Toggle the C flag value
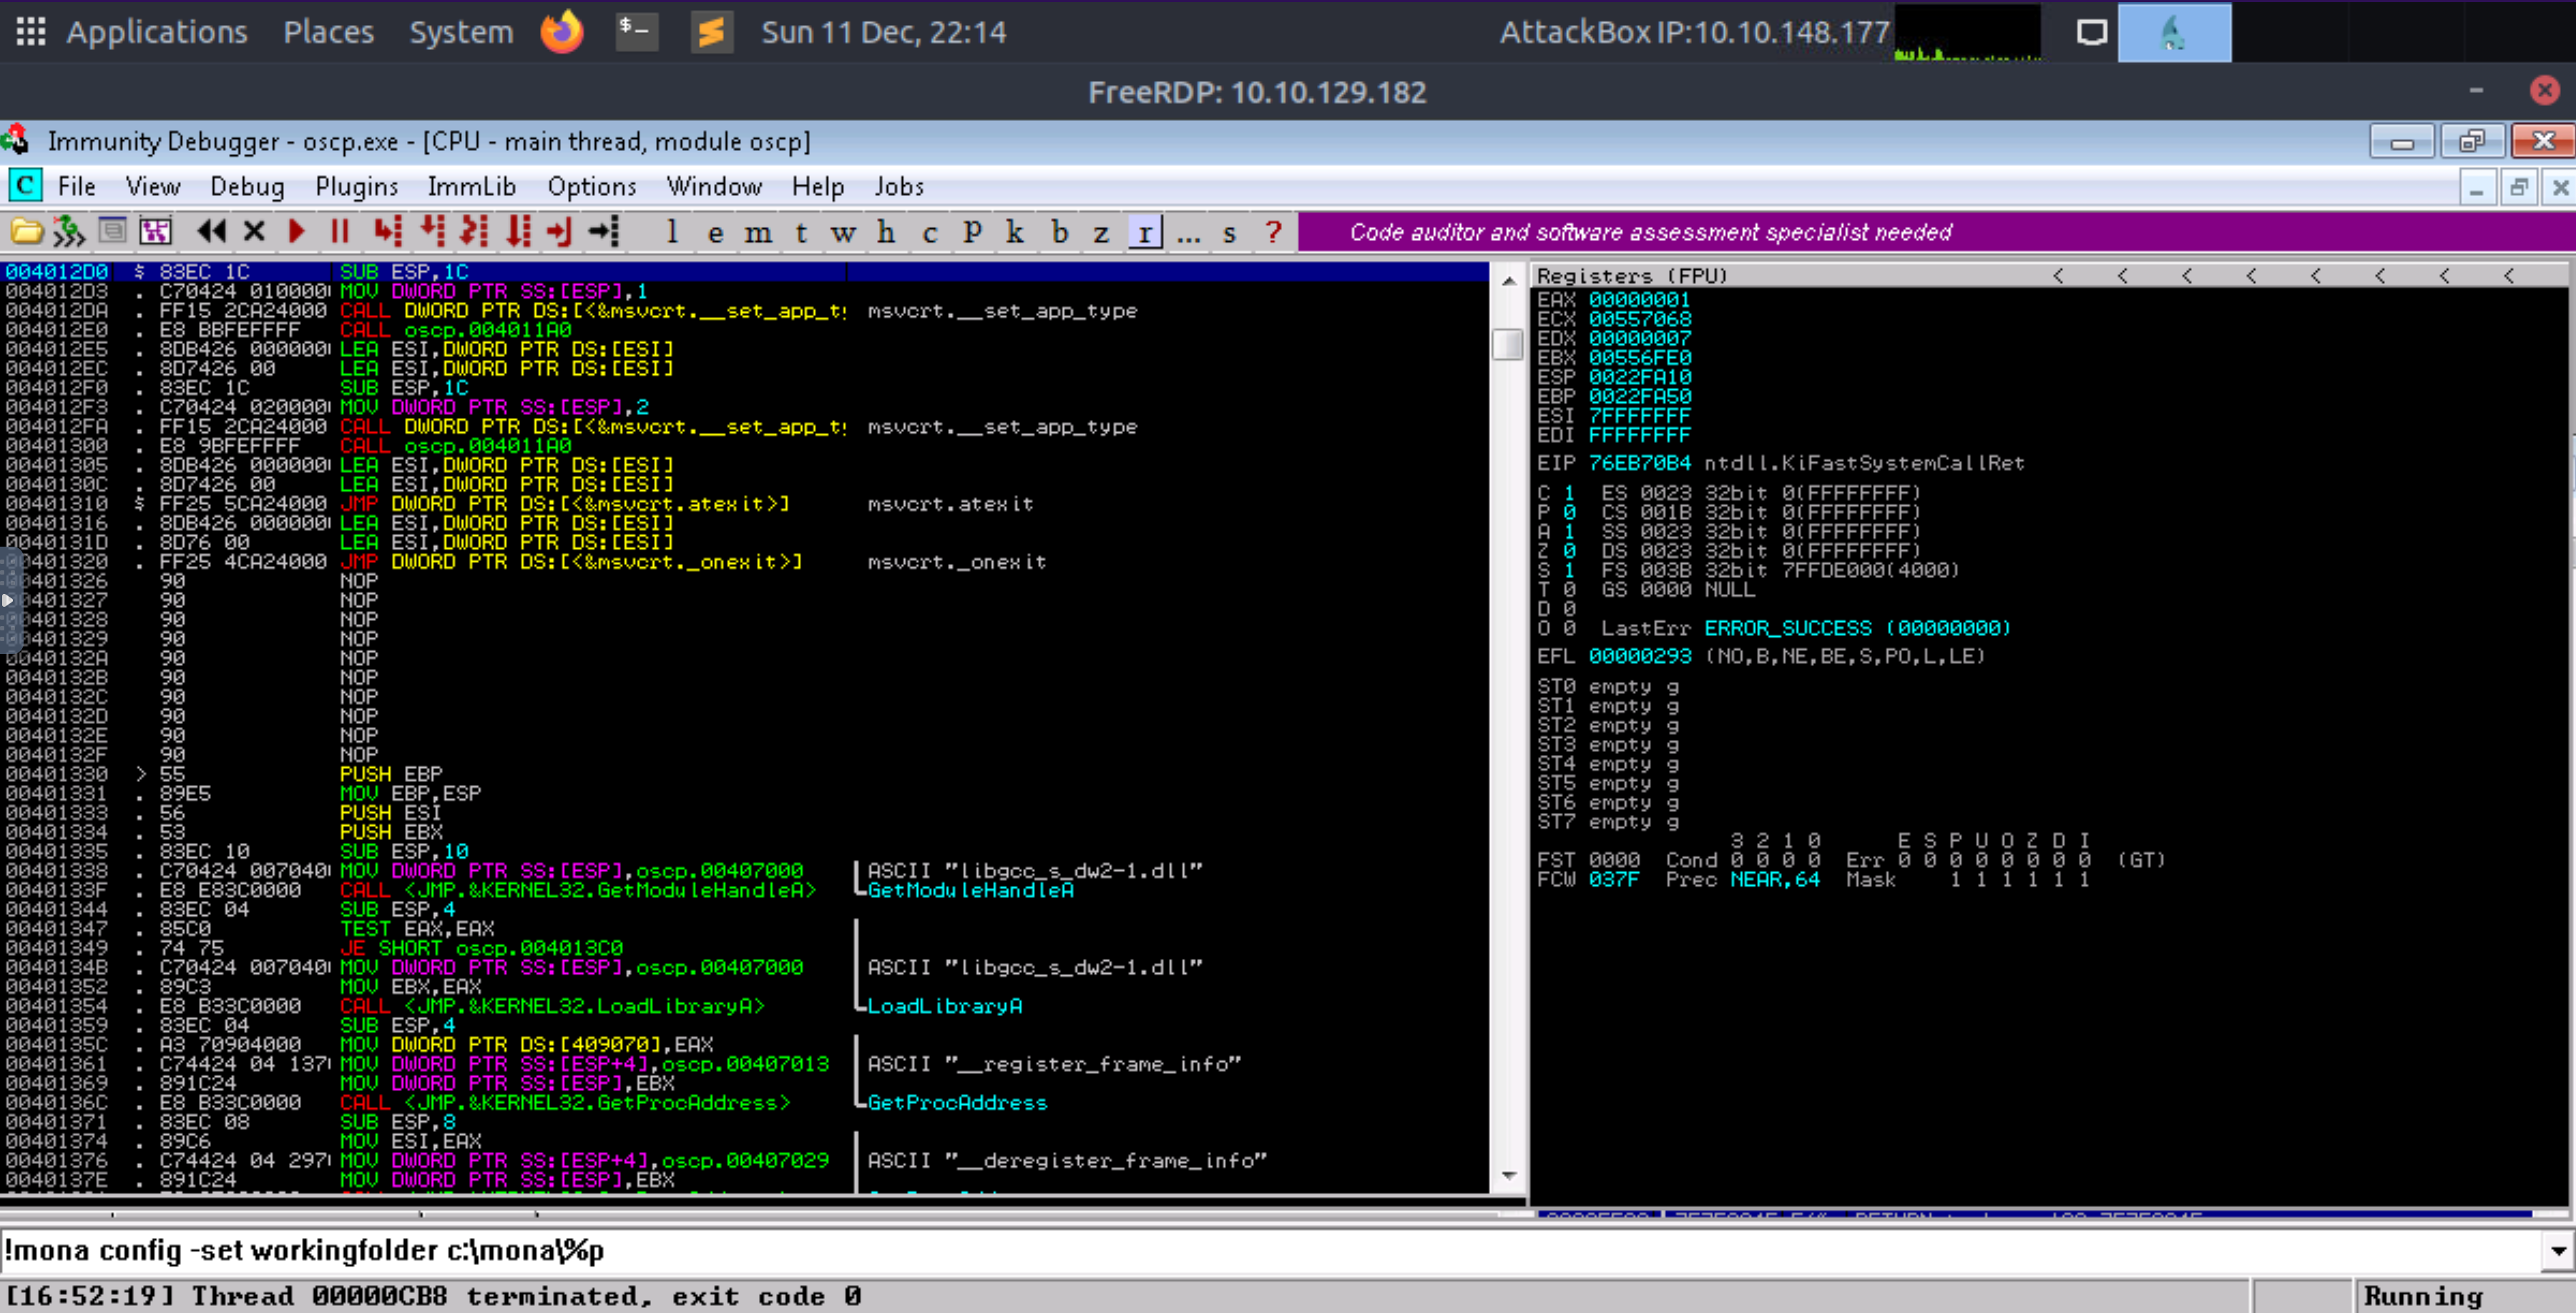The height and width of the screenshot is (1313, 2576). 1569,493
